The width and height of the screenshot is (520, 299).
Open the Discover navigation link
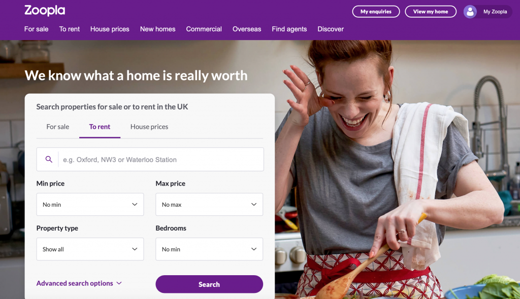tap(330, 29)
